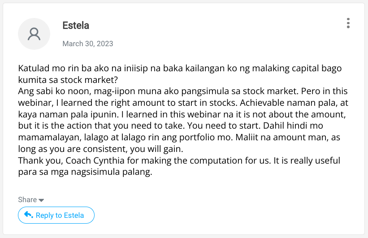Click the caret next to Share
This screenshot has width=368, height=238.
(x=41, y=200)
